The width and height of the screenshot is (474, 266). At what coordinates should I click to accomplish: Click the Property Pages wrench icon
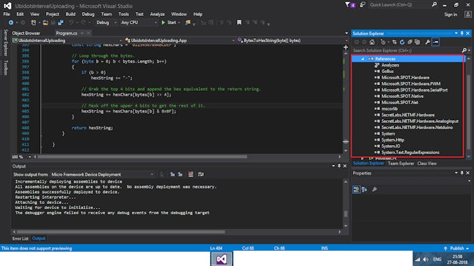coord(375,189)
